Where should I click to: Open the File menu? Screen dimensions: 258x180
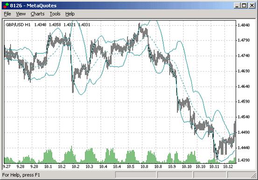[7, 14]
